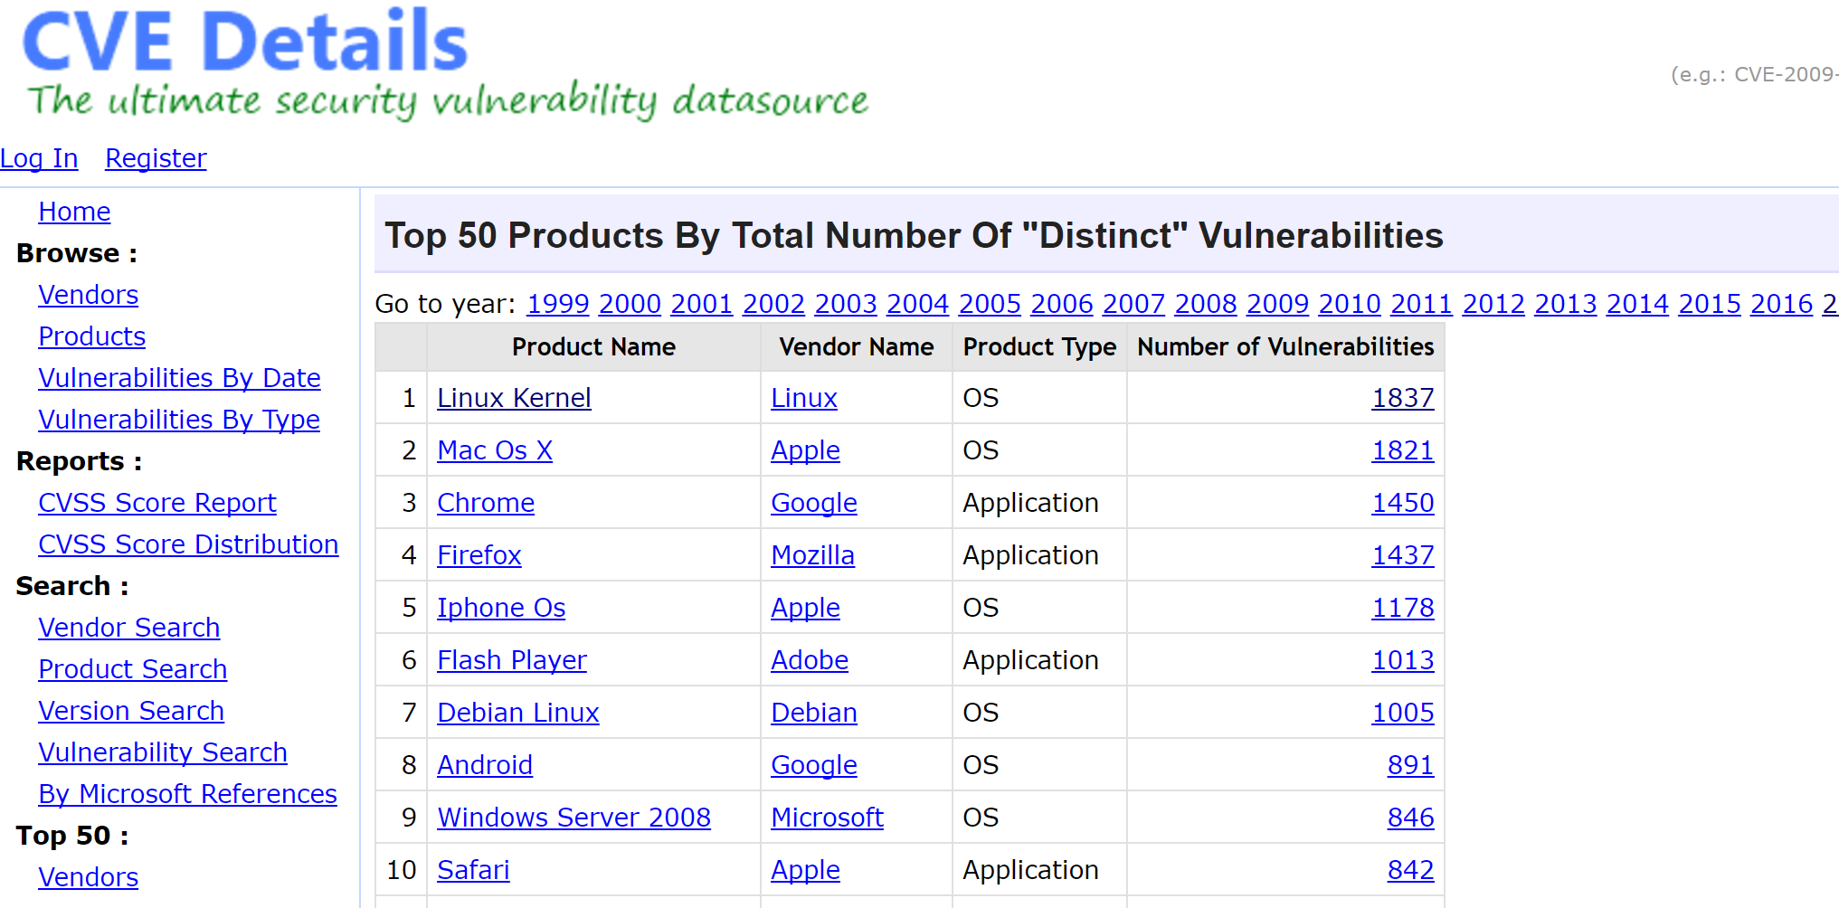The image size is (1839, 908).
Task: View Mozilla vendor page
Action: 812,555
